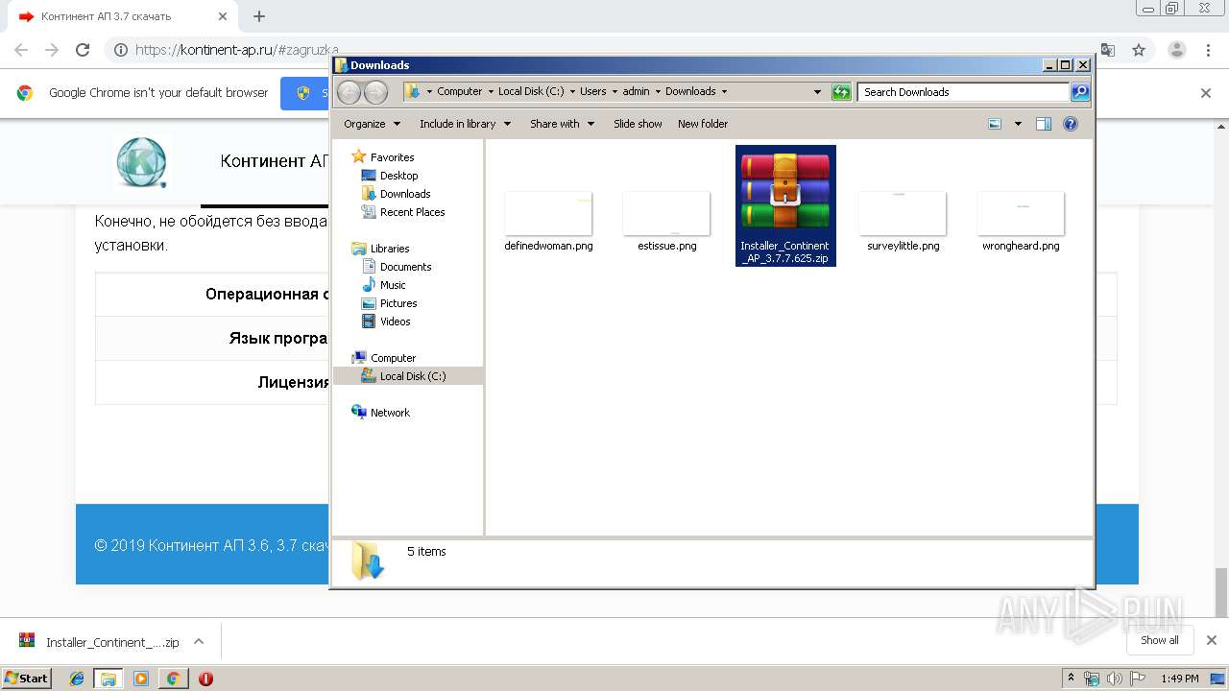1229x691 pixels.
Task: Select Libraries in navigation pane
Action: pos(390,249)
